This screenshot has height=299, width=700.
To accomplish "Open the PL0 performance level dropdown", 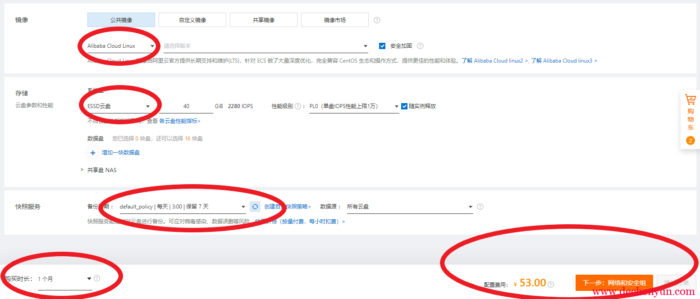I will [x=354, y=107].
